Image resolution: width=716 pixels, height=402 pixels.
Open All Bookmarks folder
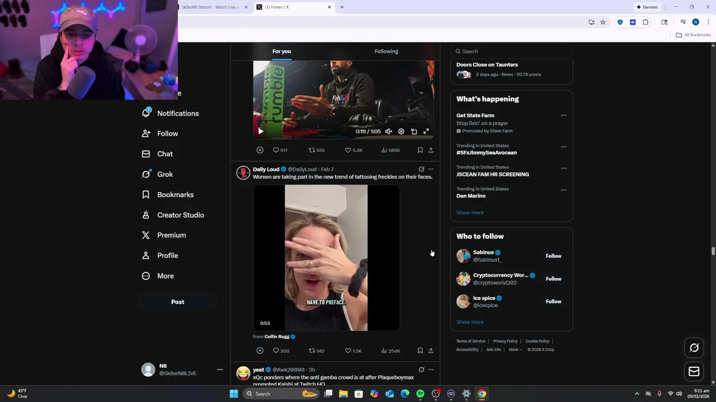tap(694, 35)
